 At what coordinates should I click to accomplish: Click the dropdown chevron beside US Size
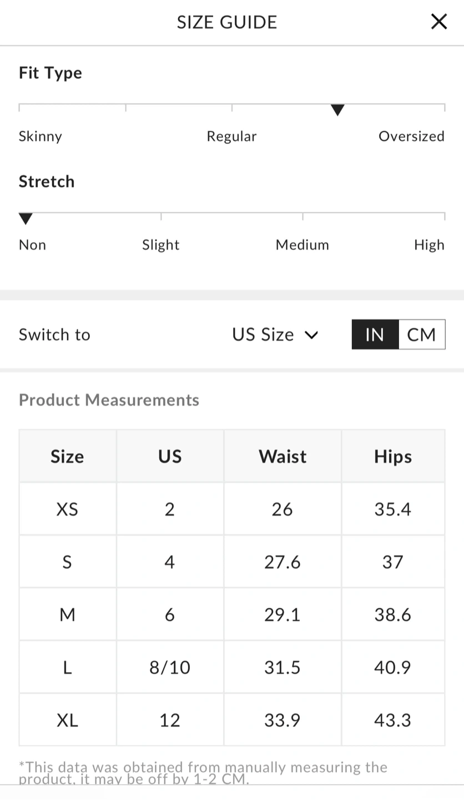(311, 335)
